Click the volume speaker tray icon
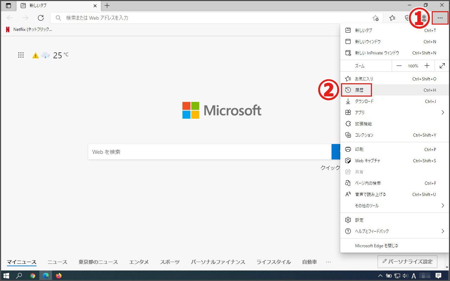450x281 pixels. coord(405,276)
